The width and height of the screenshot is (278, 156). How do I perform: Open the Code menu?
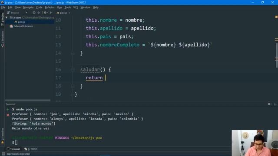coord(39,7)
